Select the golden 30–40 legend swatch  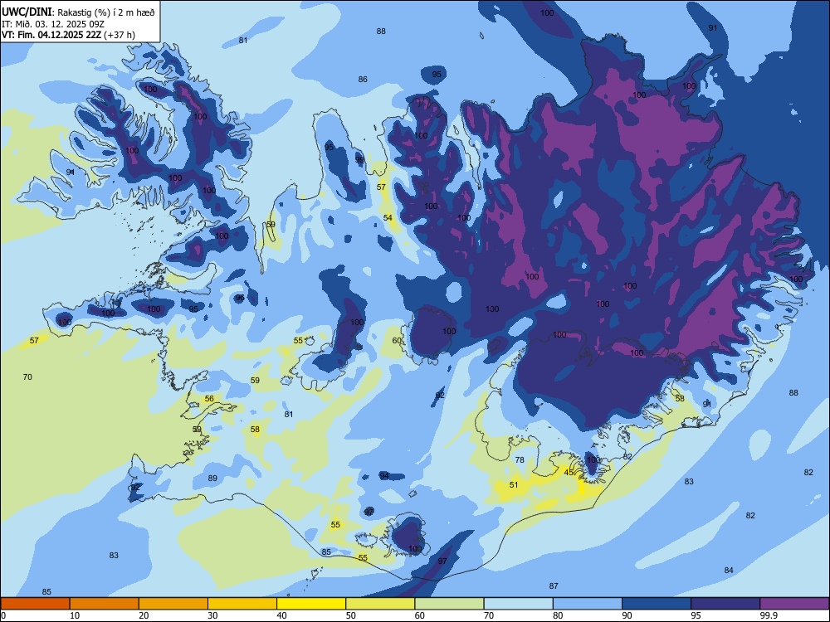click(x=242, y=604)
